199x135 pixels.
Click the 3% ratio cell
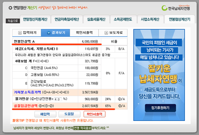pos(108,49)
